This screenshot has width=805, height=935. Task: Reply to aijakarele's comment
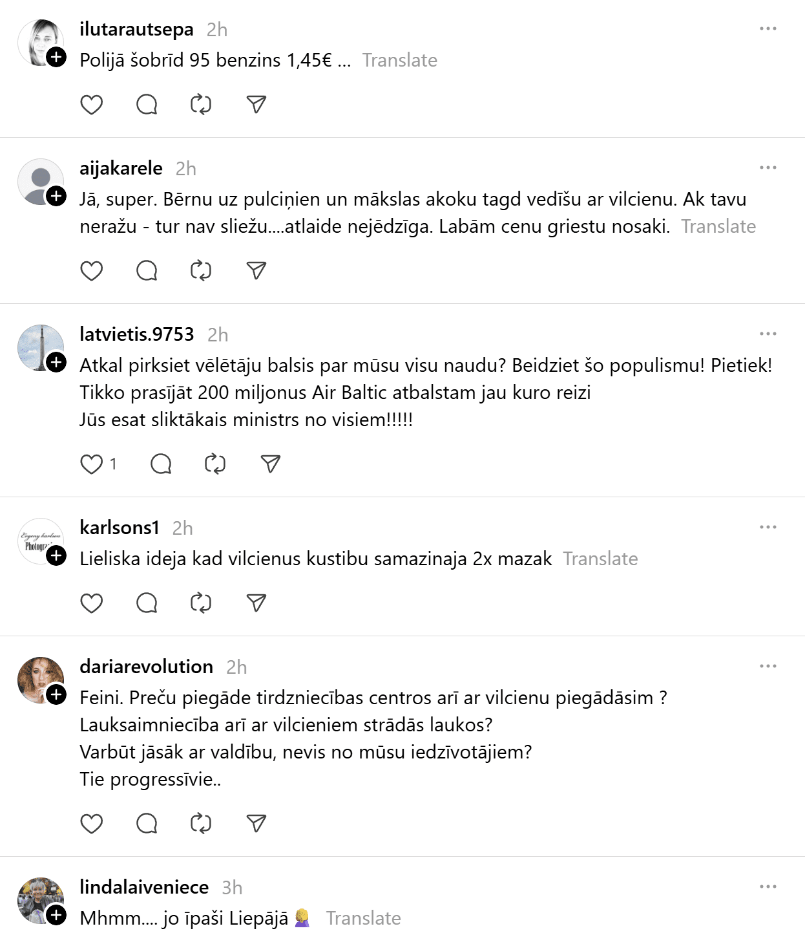(x=147, y=271)
